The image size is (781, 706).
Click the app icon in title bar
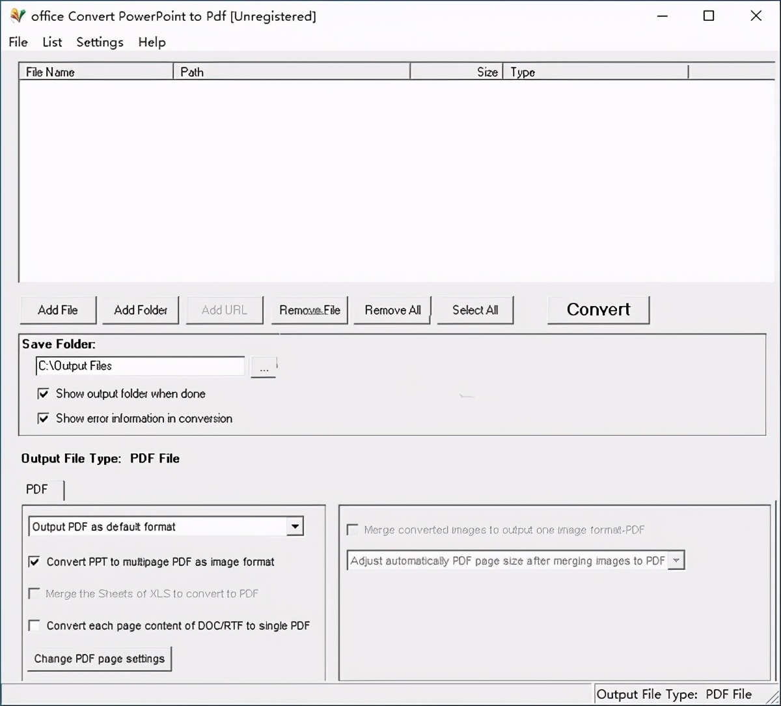click(18, 16)
